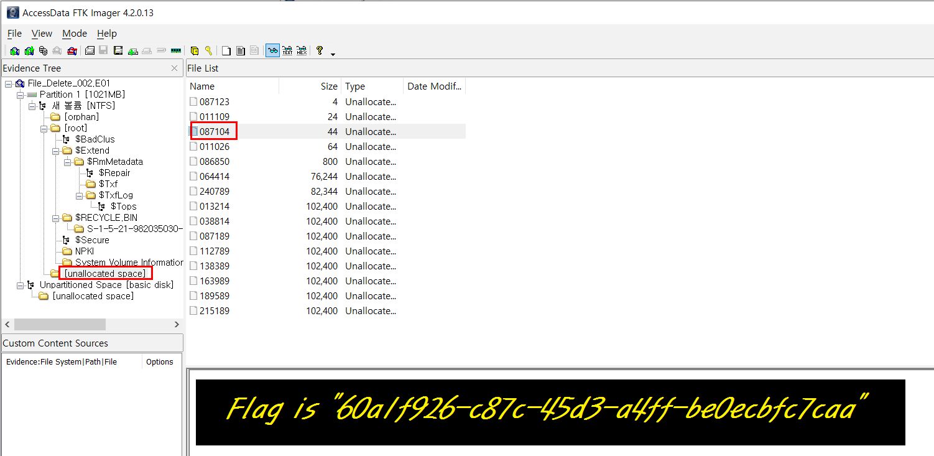Screen dimensions: 934x456
Task: Click the Detect EFS Encryption key icon
Action: pos(208,51)
